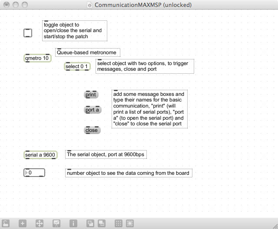Toggle presentation mode icon
Screen dimensions: 278x229
[56, 223]
